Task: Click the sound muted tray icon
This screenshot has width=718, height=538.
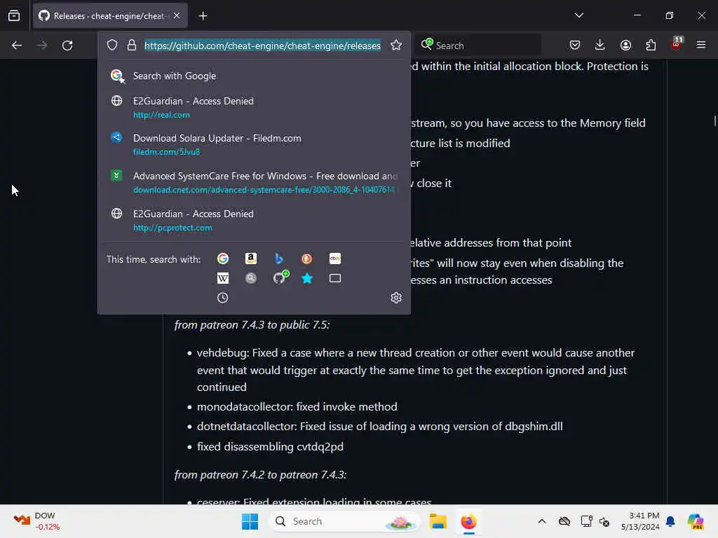Action: (x=604, y=521)
